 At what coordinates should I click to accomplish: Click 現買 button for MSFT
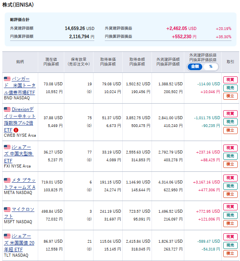tap(230, 207)
